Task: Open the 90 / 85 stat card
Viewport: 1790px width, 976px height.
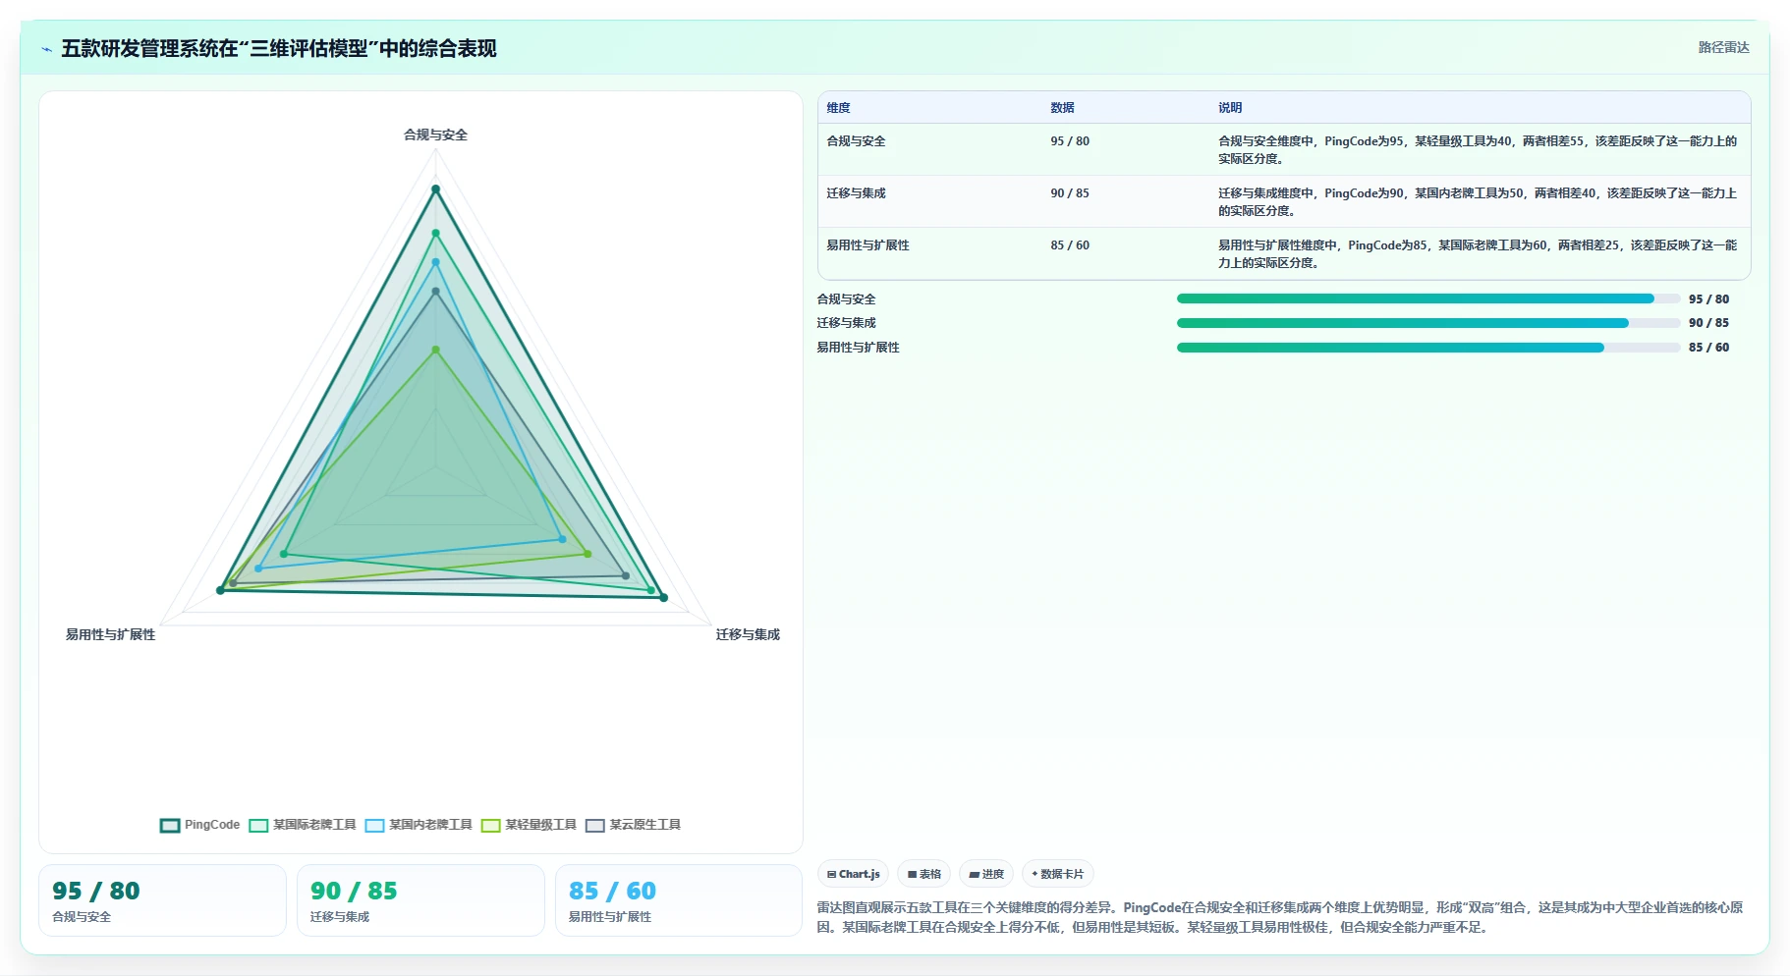Action: 420,900
